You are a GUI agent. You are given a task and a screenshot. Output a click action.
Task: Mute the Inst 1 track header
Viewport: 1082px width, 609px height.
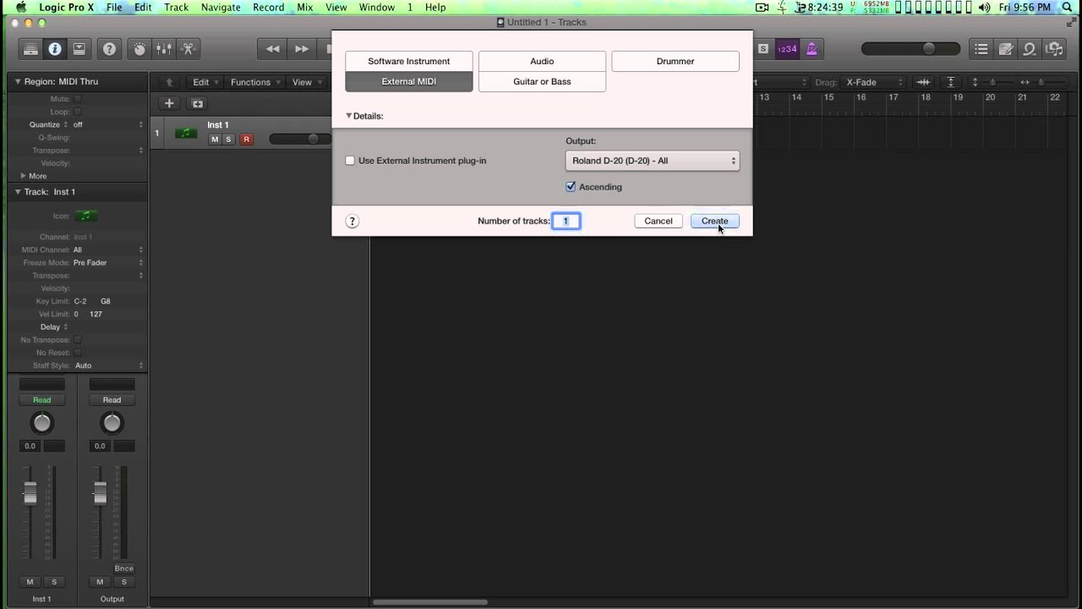(x=215, y=140)
